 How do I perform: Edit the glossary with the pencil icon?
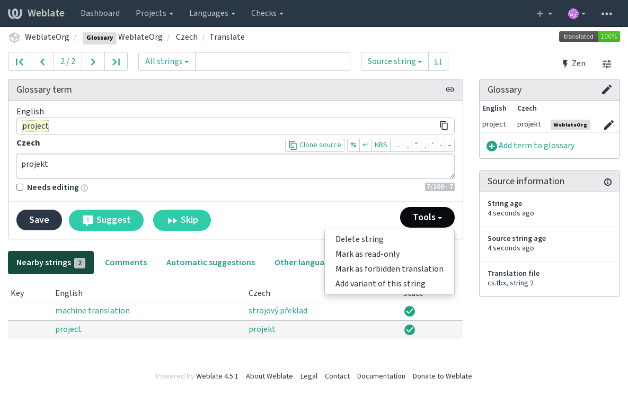click(x=607, y=89)
